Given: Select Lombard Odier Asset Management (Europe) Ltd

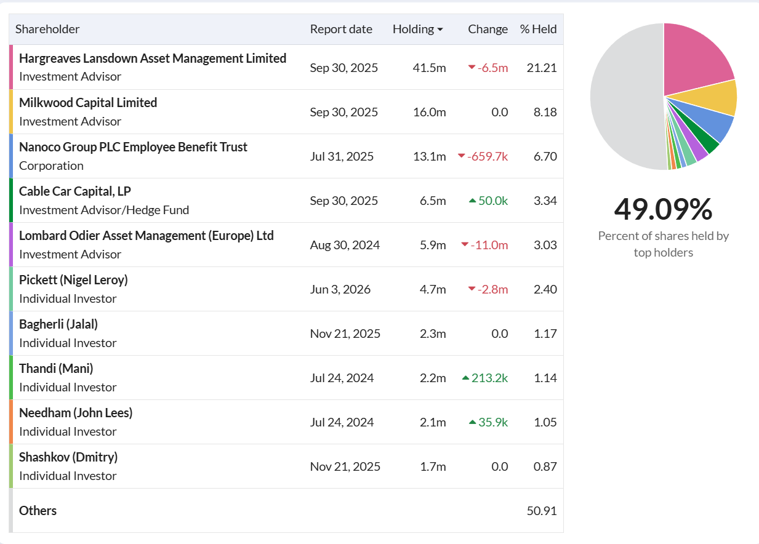Looking at the screenshot, I should [147, 236].
